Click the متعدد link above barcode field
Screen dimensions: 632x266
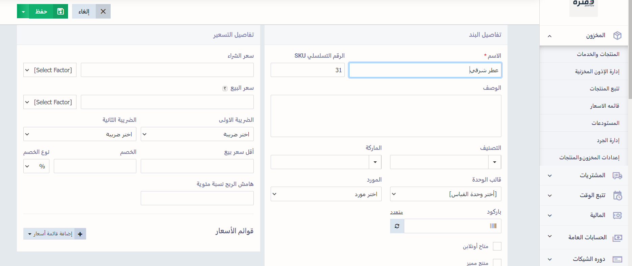pos(396,212)
